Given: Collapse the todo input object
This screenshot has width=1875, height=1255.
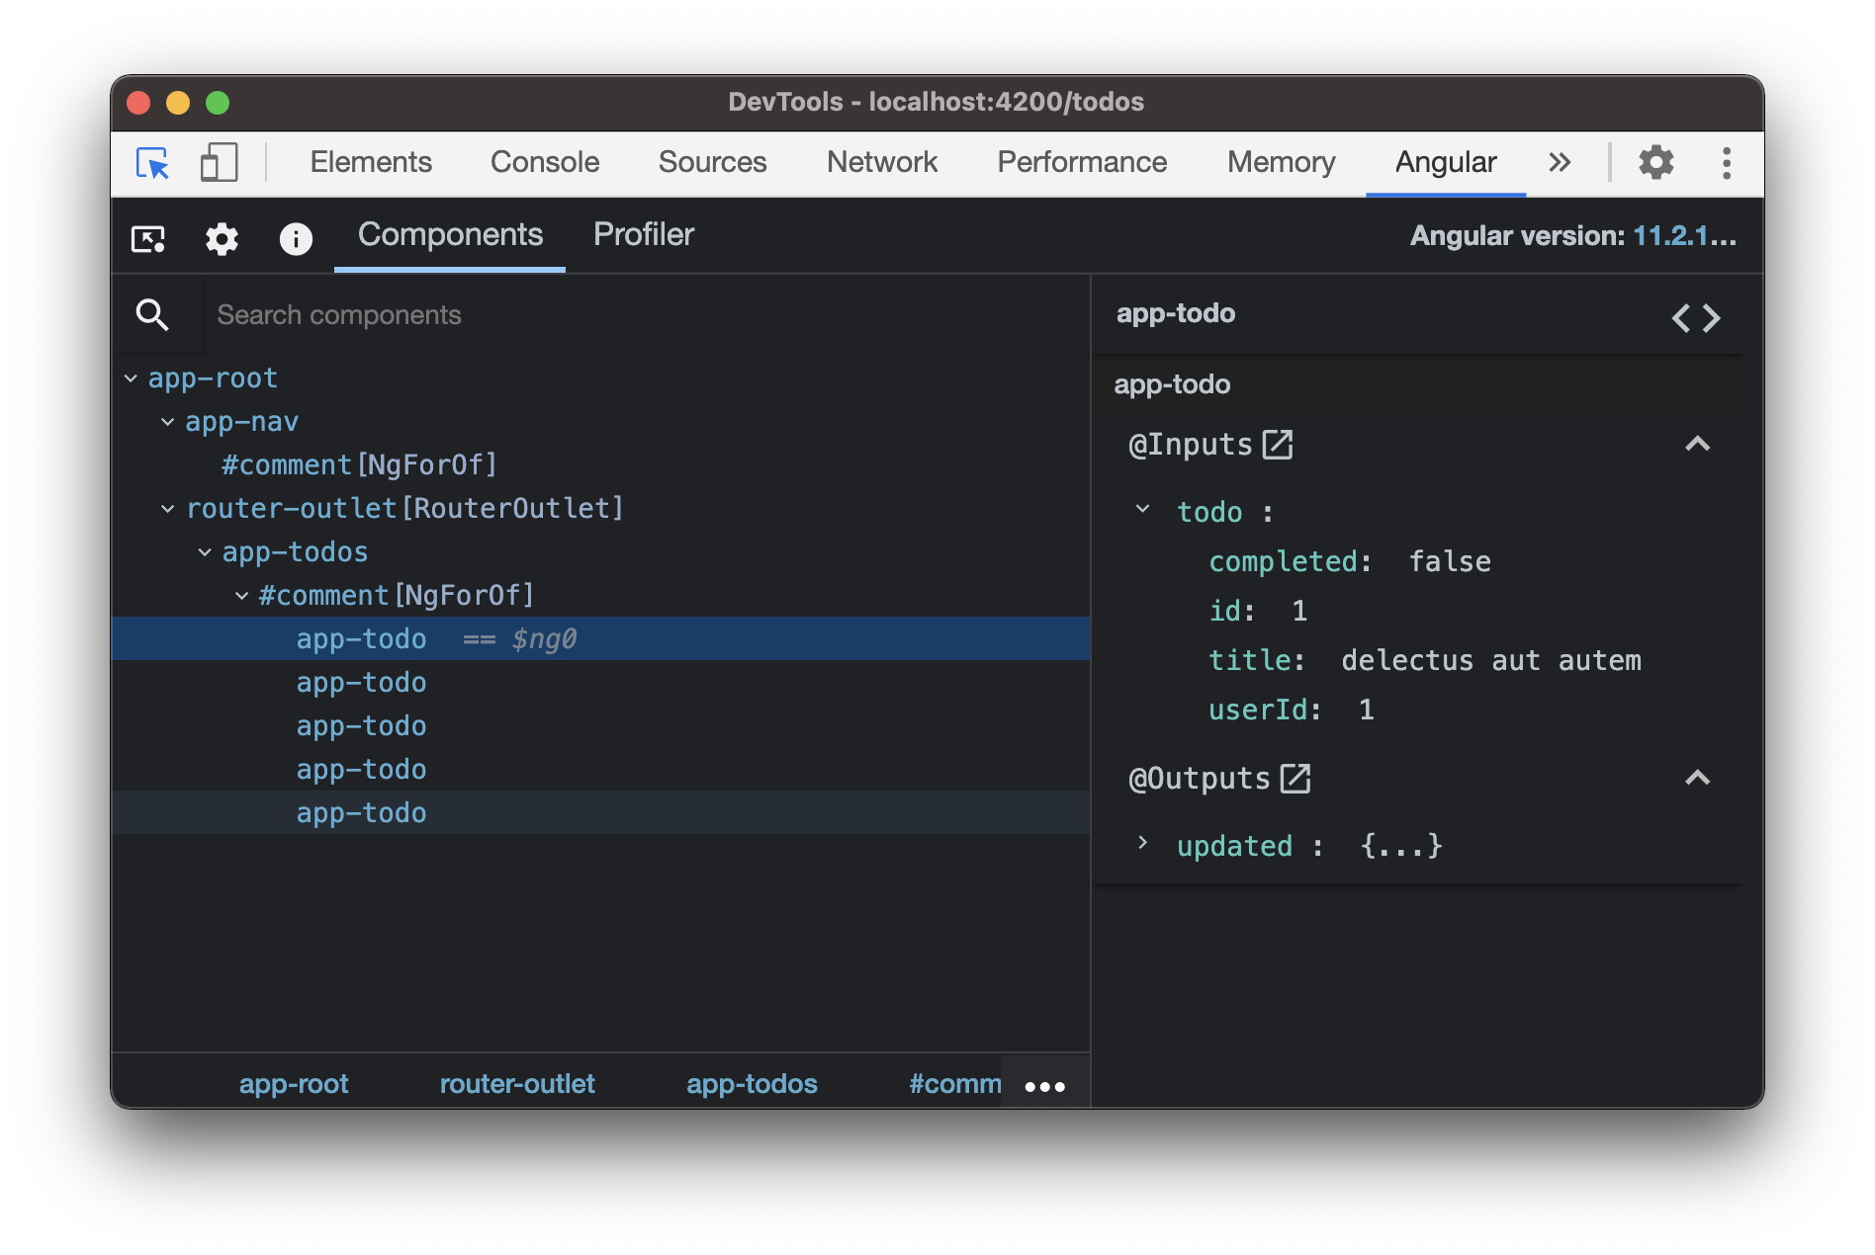Looking at the screenshot, I should 1142,510.
